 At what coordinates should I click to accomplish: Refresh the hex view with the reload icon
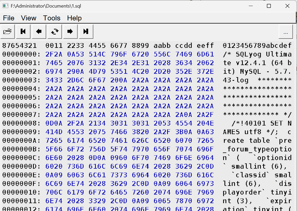(54, 31)
